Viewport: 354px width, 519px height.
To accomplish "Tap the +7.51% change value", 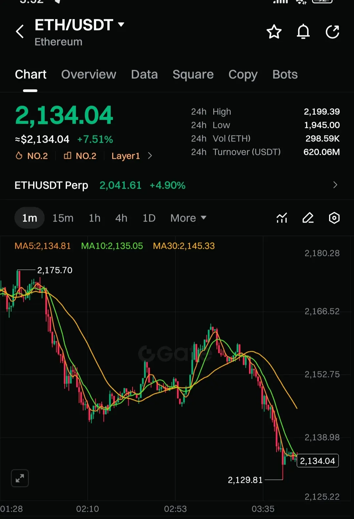I will [x=95, y=139].
